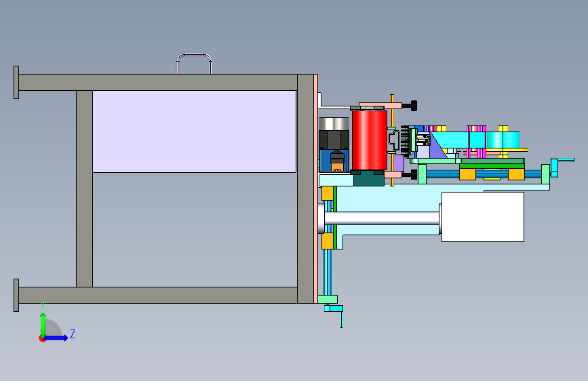Screen dimensions: 588x381
Task: Select the right vertical gray frame post
Action: (x=306, y=188)
